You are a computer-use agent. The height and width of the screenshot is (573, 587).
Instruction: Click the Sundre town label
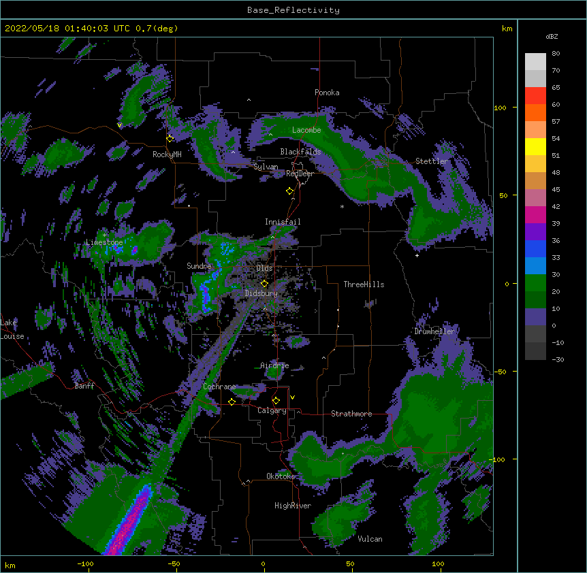pos(199,266)
